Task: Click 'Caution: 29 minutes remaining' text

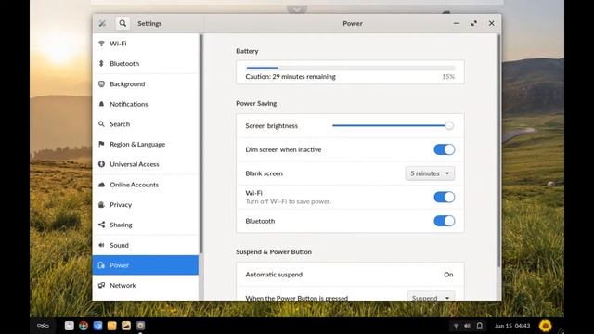Action: (x=291, y=76)
